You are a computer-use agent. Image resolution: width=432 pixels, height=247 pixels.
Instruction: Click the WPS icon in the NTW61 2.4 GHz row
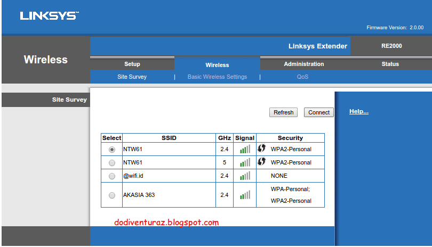coord(261,149)
